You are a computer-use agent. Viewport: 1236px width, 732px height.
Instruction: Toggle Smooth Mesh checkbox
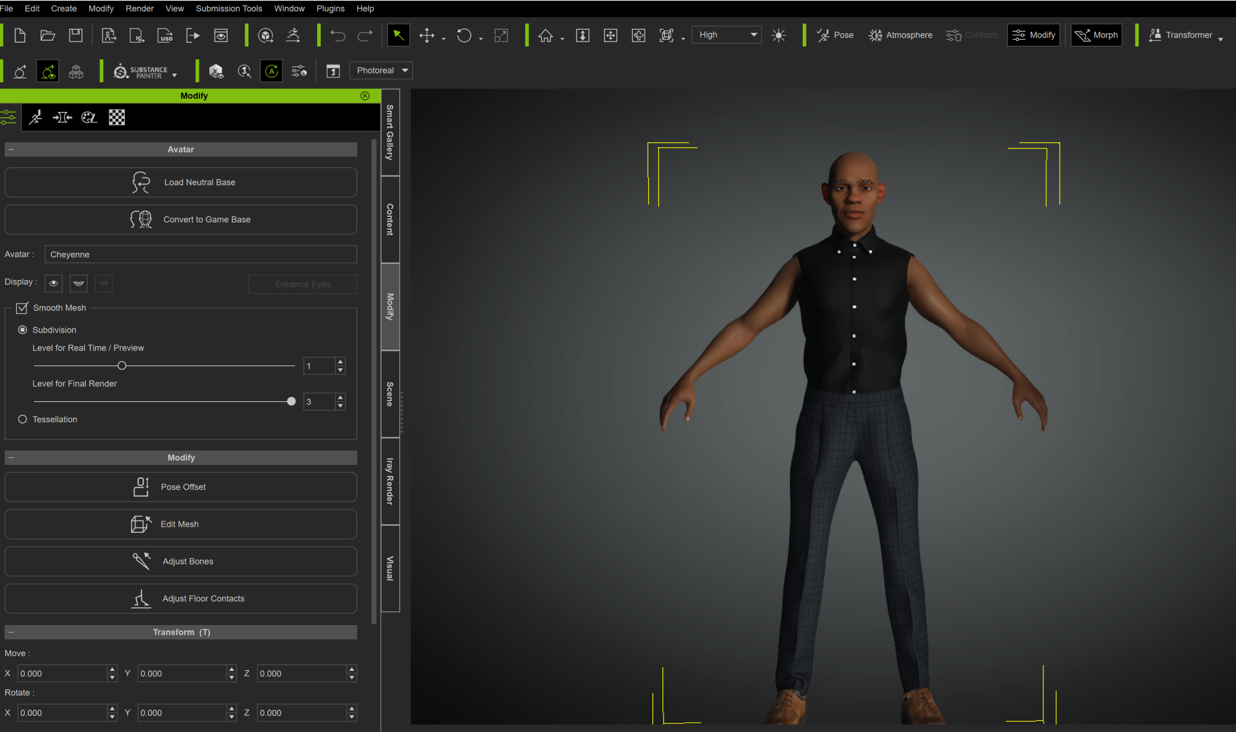click(22, 308)
